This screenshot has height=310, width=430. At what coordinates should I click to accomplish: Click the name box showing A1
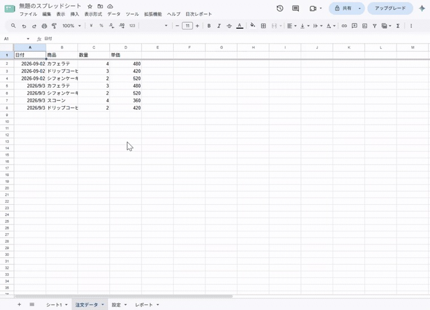tap(15, 39)
